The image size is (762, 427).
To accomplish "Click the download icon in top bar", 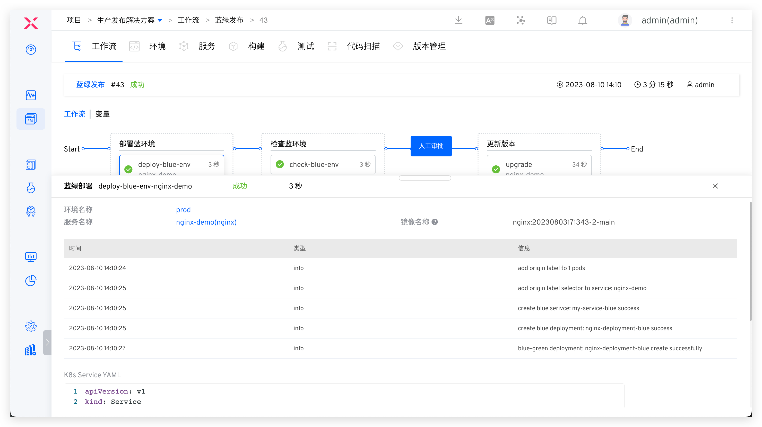I will (x=458, y=20).
